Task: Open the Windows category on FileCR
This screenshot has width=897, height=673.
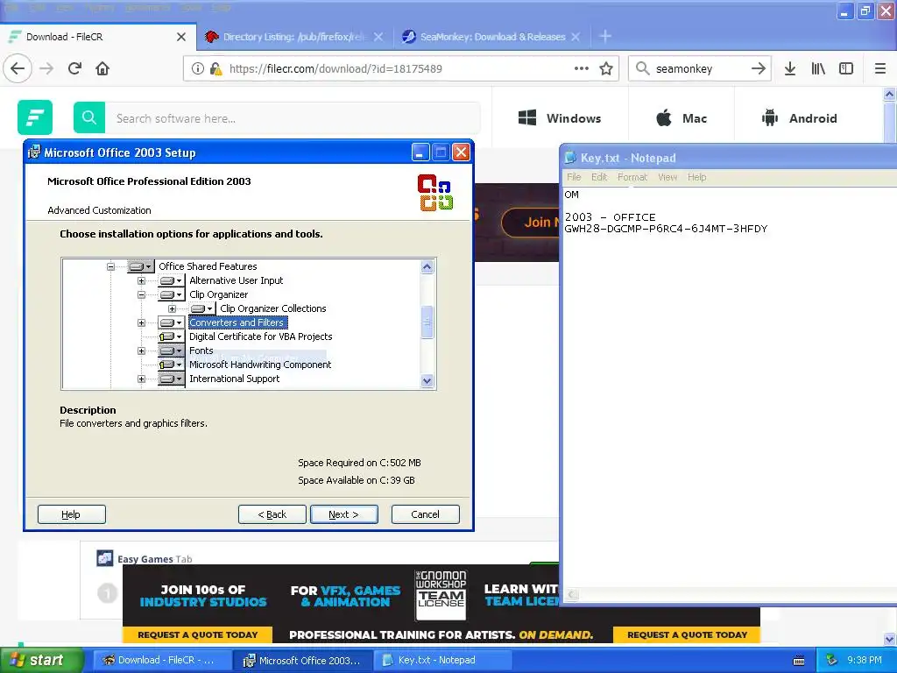Action: 560,118
